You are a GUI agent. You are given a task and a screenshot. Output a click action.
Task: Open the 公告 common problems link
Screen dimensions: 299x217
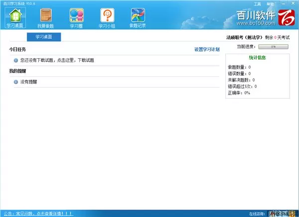click(38, 213)
